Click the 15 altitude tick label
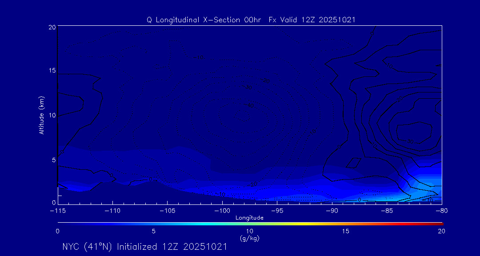Viewport: 480px width, 256px height. 51,71
